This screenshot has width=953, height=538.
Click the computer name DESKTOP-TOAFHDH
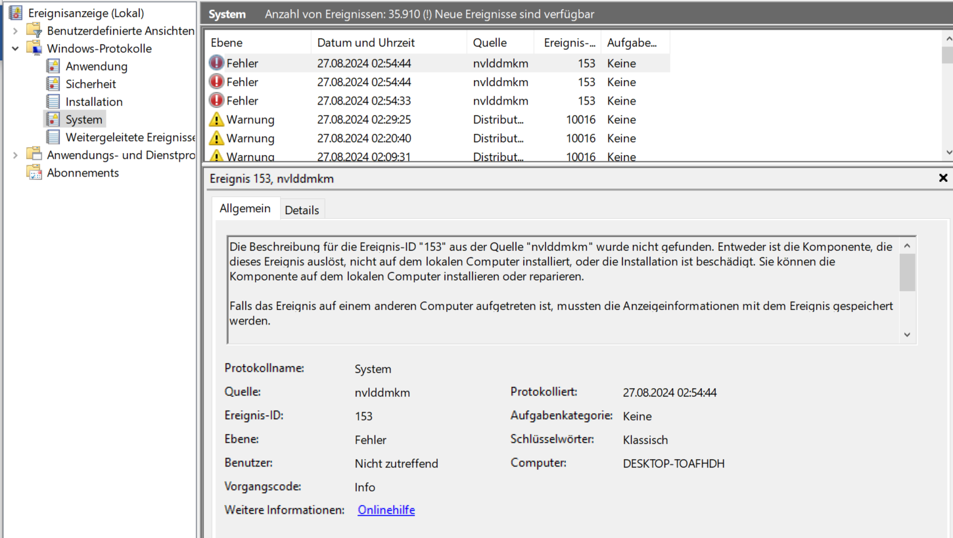[674, 463]
